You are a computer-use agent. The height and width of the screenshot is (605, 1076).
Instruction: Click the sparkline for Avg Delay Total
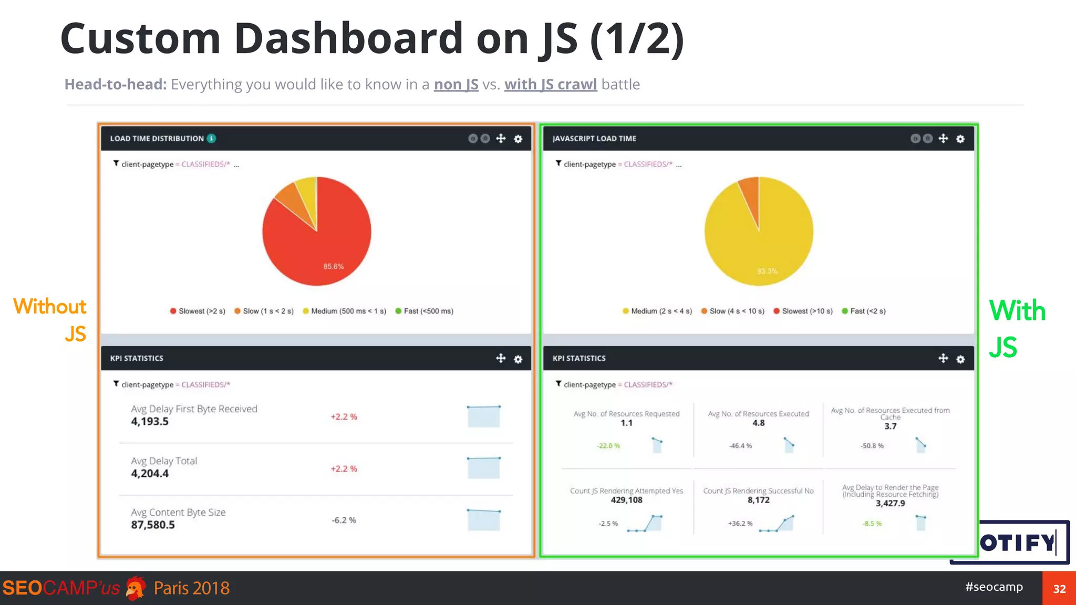484,467
